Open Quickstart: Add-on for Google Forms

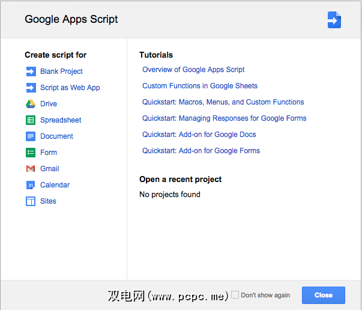click(201, 151)
